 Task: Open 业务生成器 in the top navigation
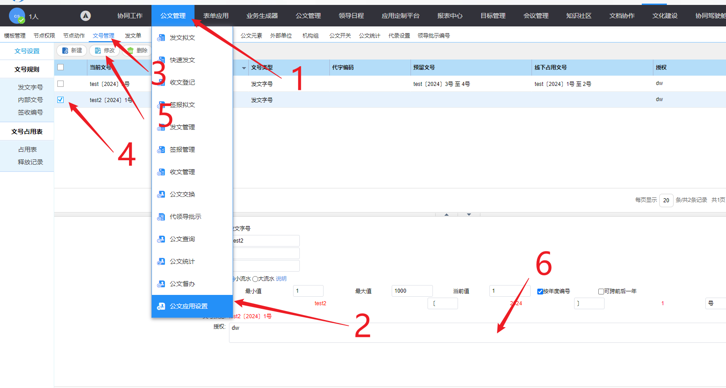(x=262, y=16)
